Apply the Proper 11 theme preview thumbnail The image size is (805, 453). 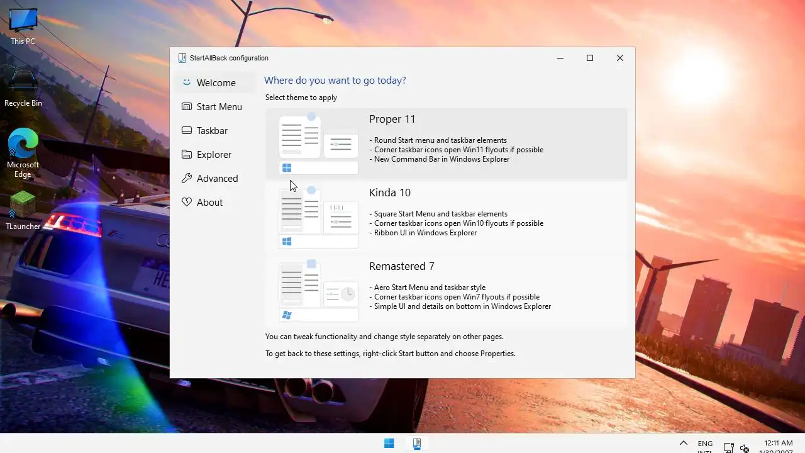pyautogui.click(x=318, y=144)
